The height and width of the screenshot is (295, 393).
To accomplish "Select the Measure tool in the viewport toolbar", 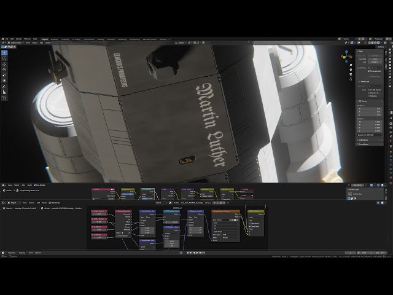I will (x=4, y=92).
